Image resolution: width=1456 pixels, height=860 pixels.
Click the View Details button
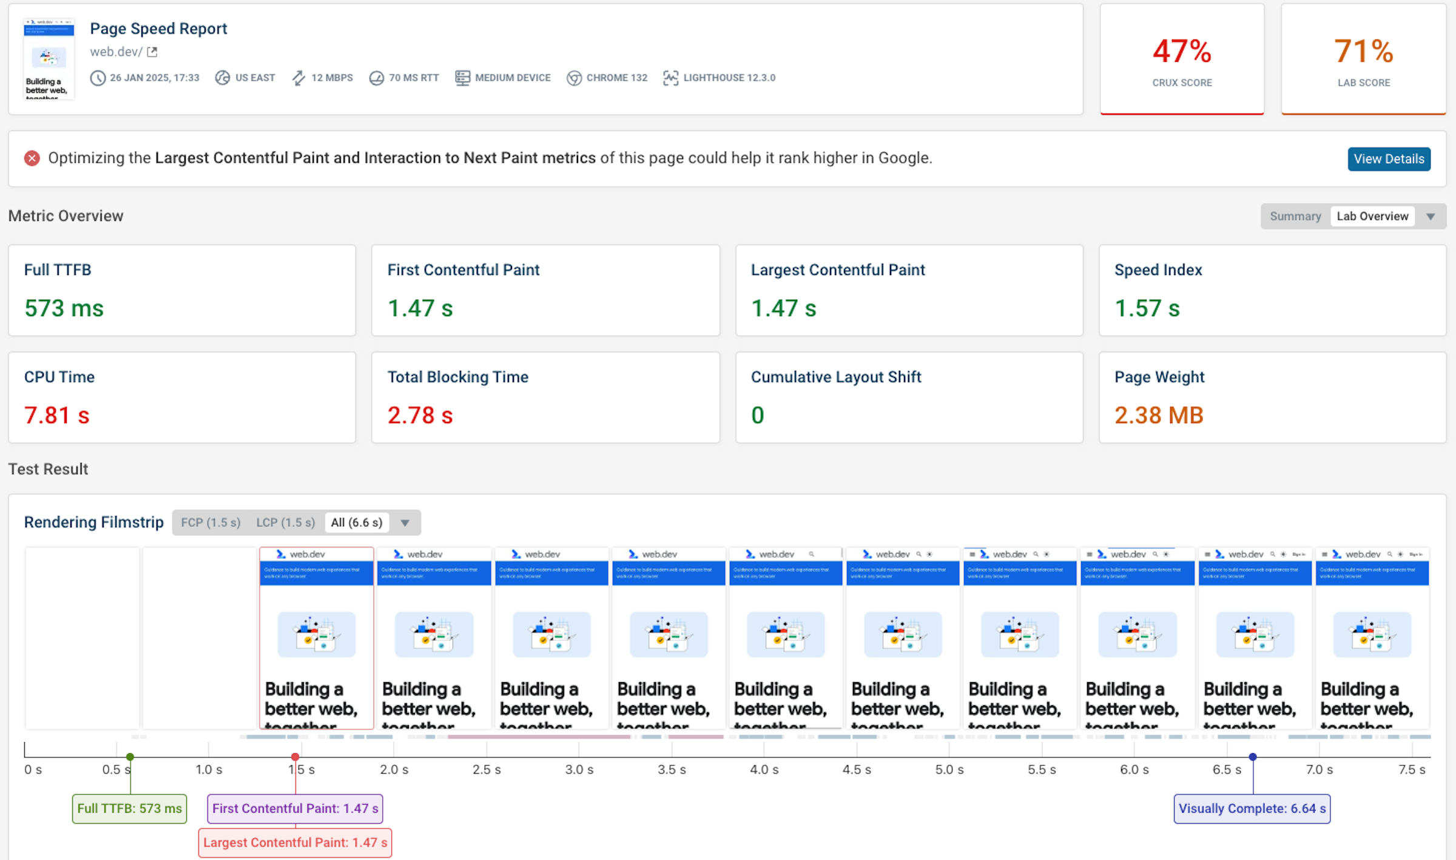pos(1389,158)
